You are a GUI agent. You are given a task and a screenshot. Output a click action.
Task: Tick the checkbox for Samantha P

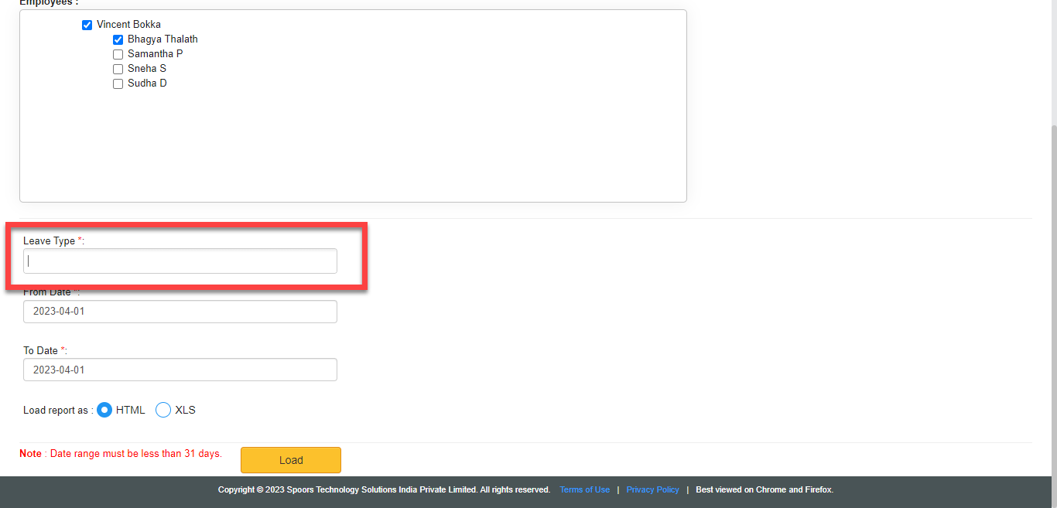pyautogui.click(x=118, y=54)
